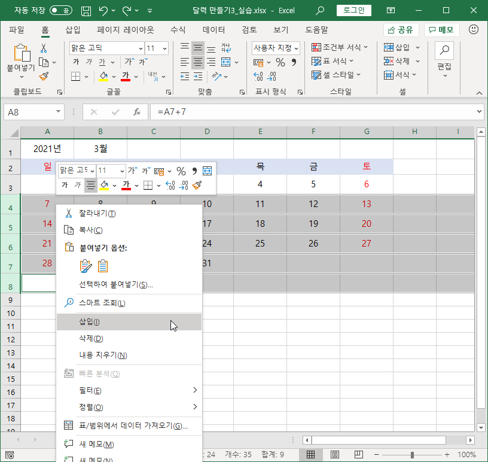
Task: Click the Cut scissors icon in ribbon
Action: [x=44, y=48]
